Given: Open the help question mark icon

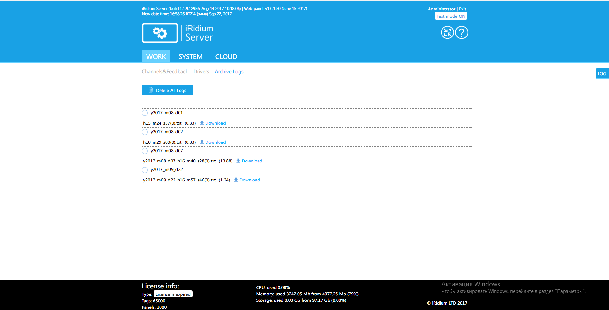Looking at the screenshot, I should click(x=462, y=32).
